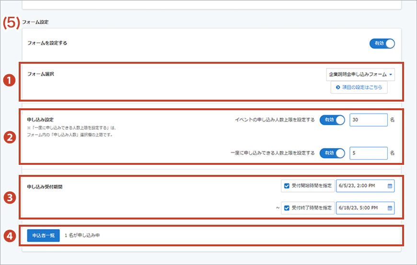The height and width of the screenshot is (265, 417).
Task: Click the 項目の設定はこちら button
Action: pyautogui.click(x=359, y=87)
